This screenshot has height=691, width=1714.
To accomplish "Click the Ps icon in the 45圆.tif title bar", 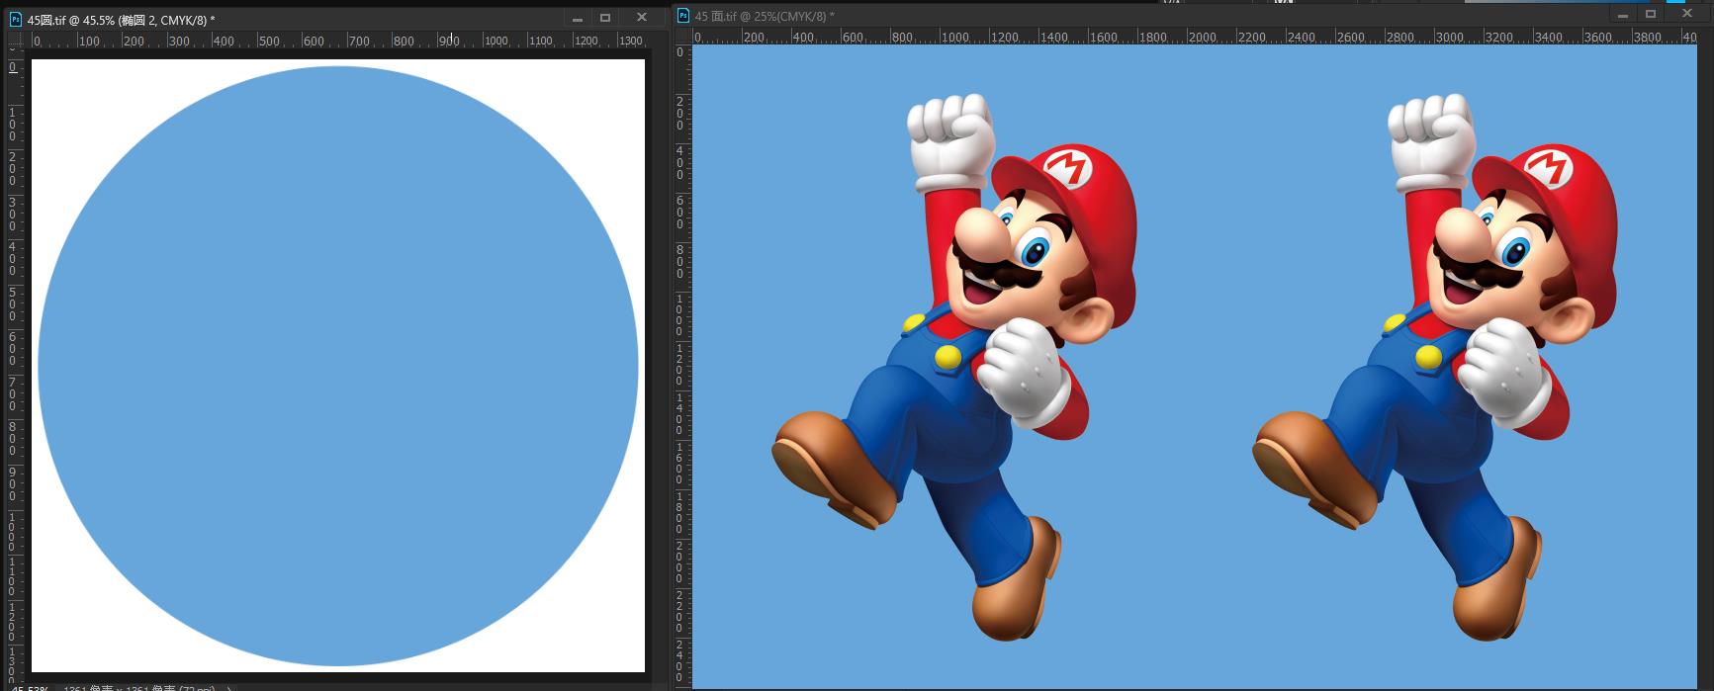I will point(15,19).
